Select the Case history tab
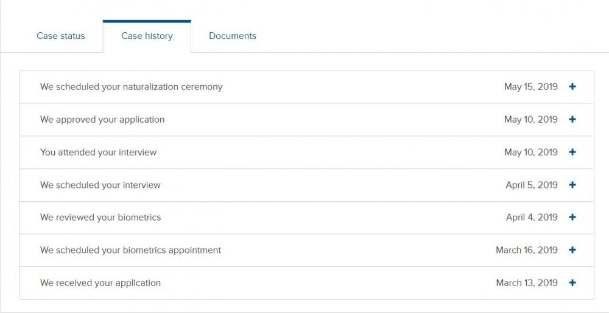This screenshot has width=609, height=313. (147, 36)
